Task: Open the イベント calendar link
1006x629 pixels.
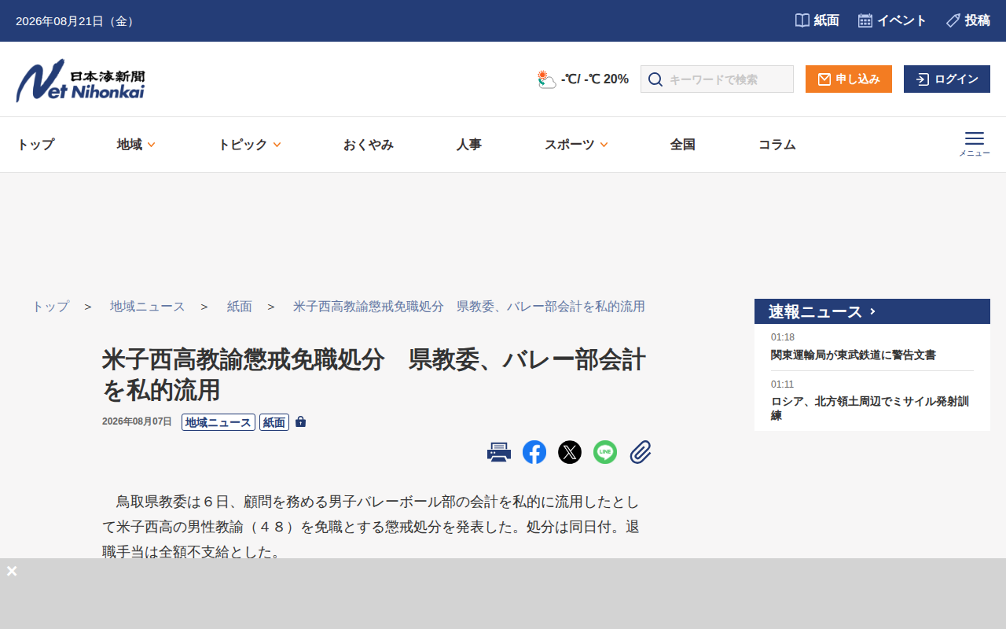Action: [892, 20]
